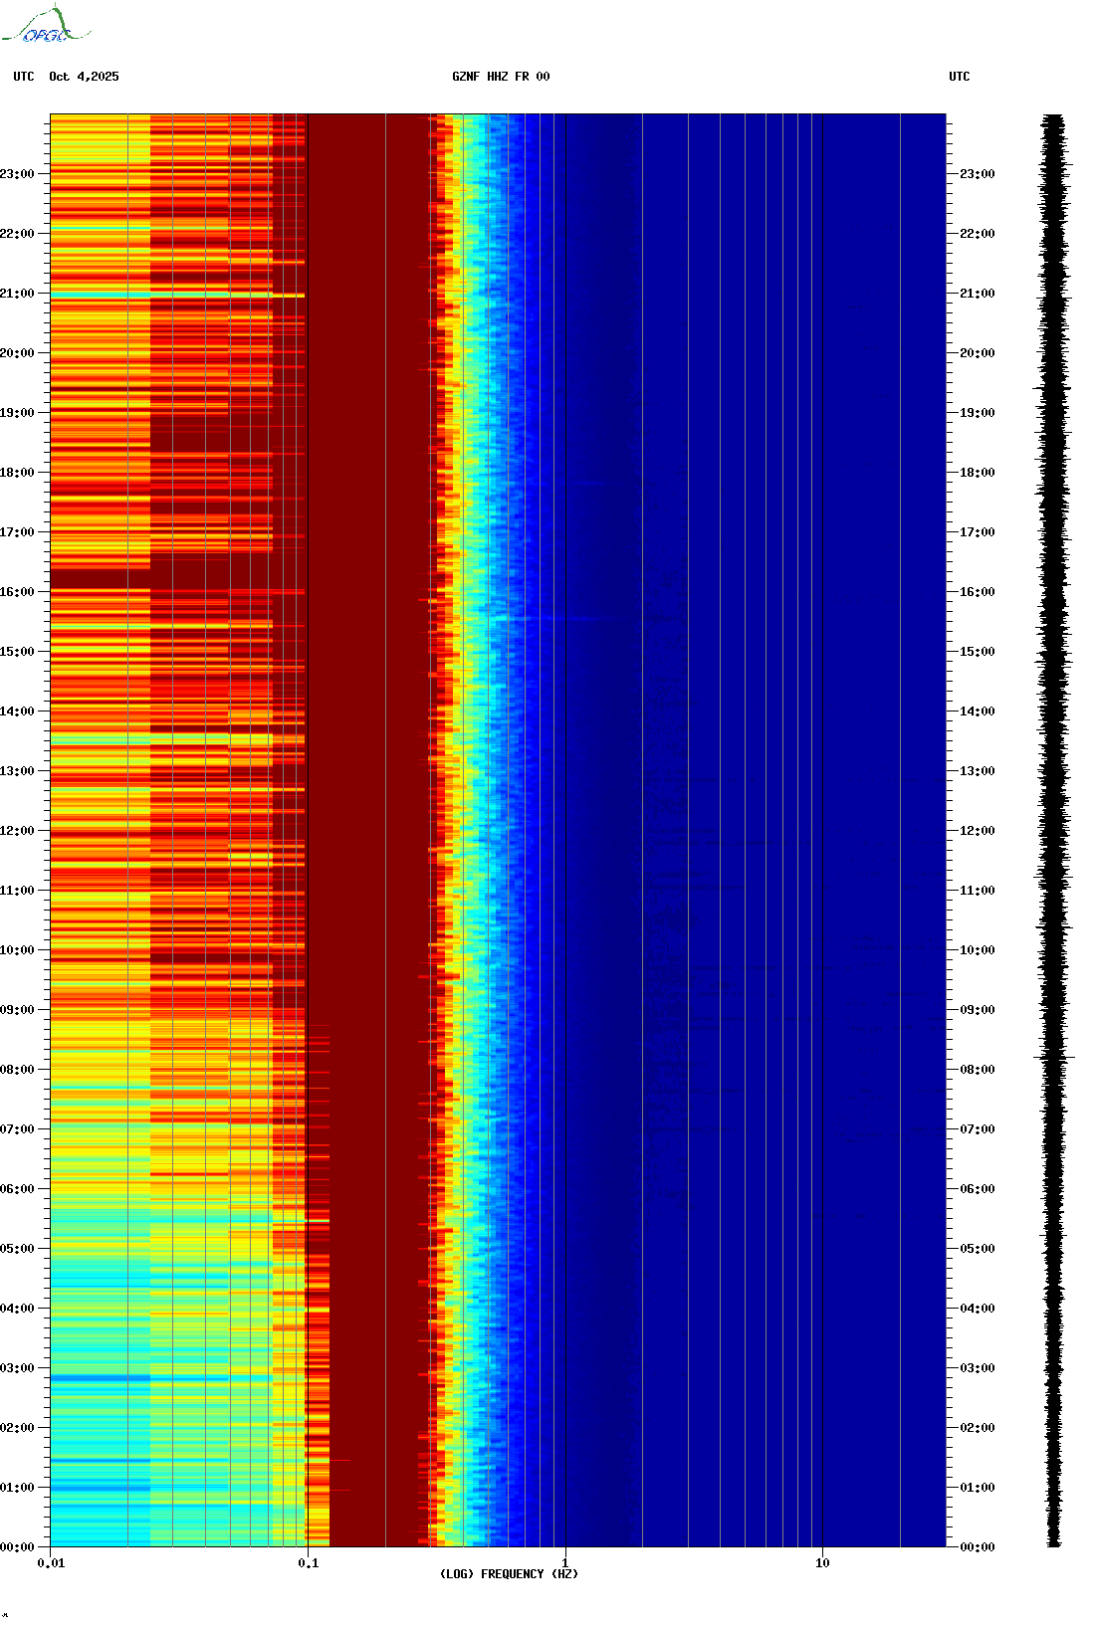Click the 12:00 label on right time axis
Image resolution: width=1097 pixels, height=1626 pixels.
977,831
